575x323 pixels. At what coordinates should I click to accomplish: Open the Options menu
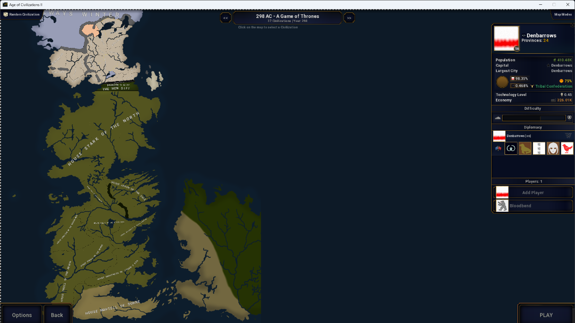(22, 315)
